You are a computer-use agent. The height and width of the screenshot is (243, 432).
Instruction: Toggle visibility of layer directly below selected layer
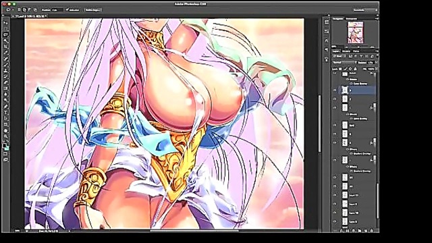click(335, 99)
